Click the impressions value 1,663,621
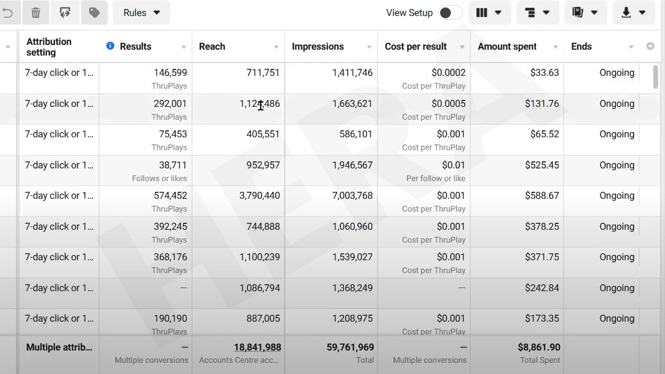Viewport: 665px width, 374px height. click(353, 104)
